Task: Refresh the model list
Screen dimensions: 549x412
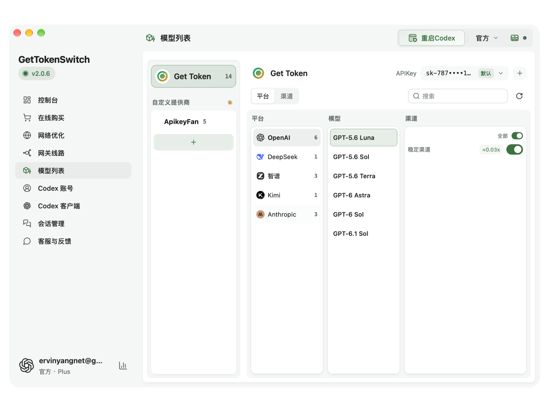Action: [519, 96]
